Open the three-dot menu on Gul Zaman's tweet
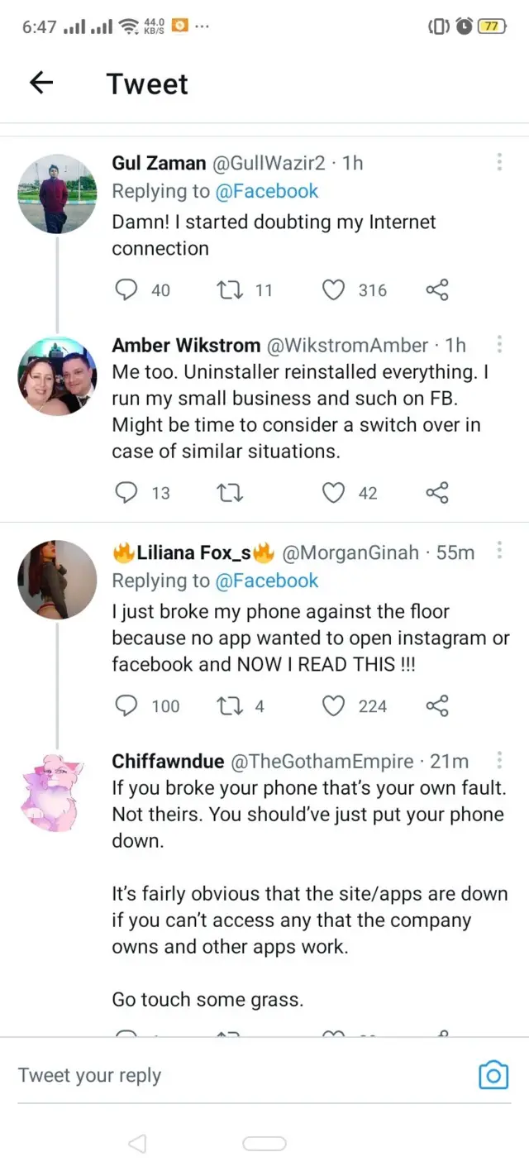The height and width of the screenshot is (1176, 529). pos(499,162)
